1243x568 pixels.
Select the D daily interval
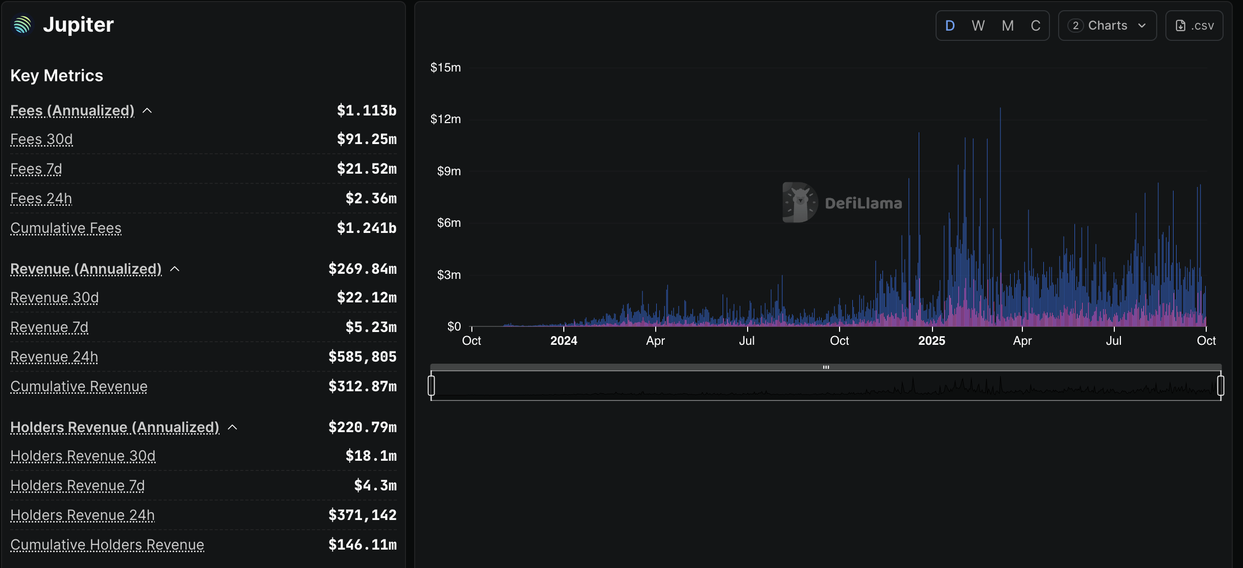950,25
